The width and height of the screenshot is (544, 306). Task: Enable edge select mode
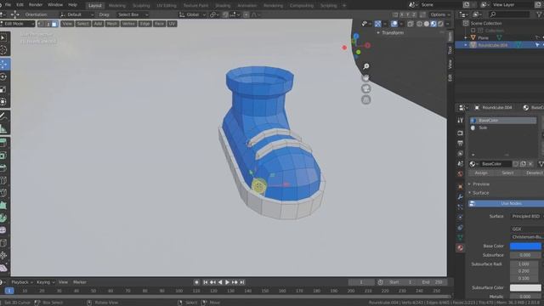tap(48, 24)
